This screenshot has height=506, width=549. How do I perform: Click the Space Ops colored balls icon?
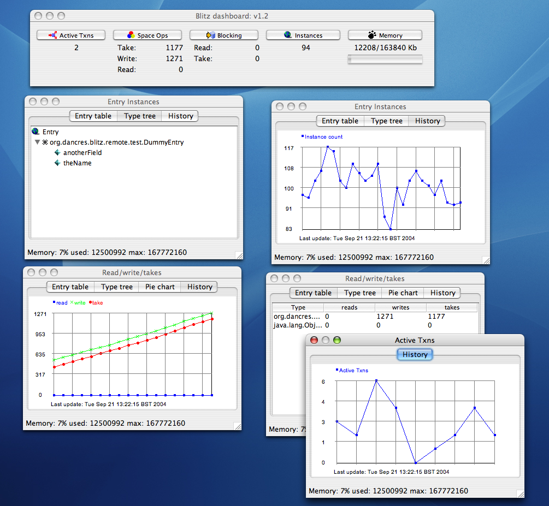[x=131, y=35]
